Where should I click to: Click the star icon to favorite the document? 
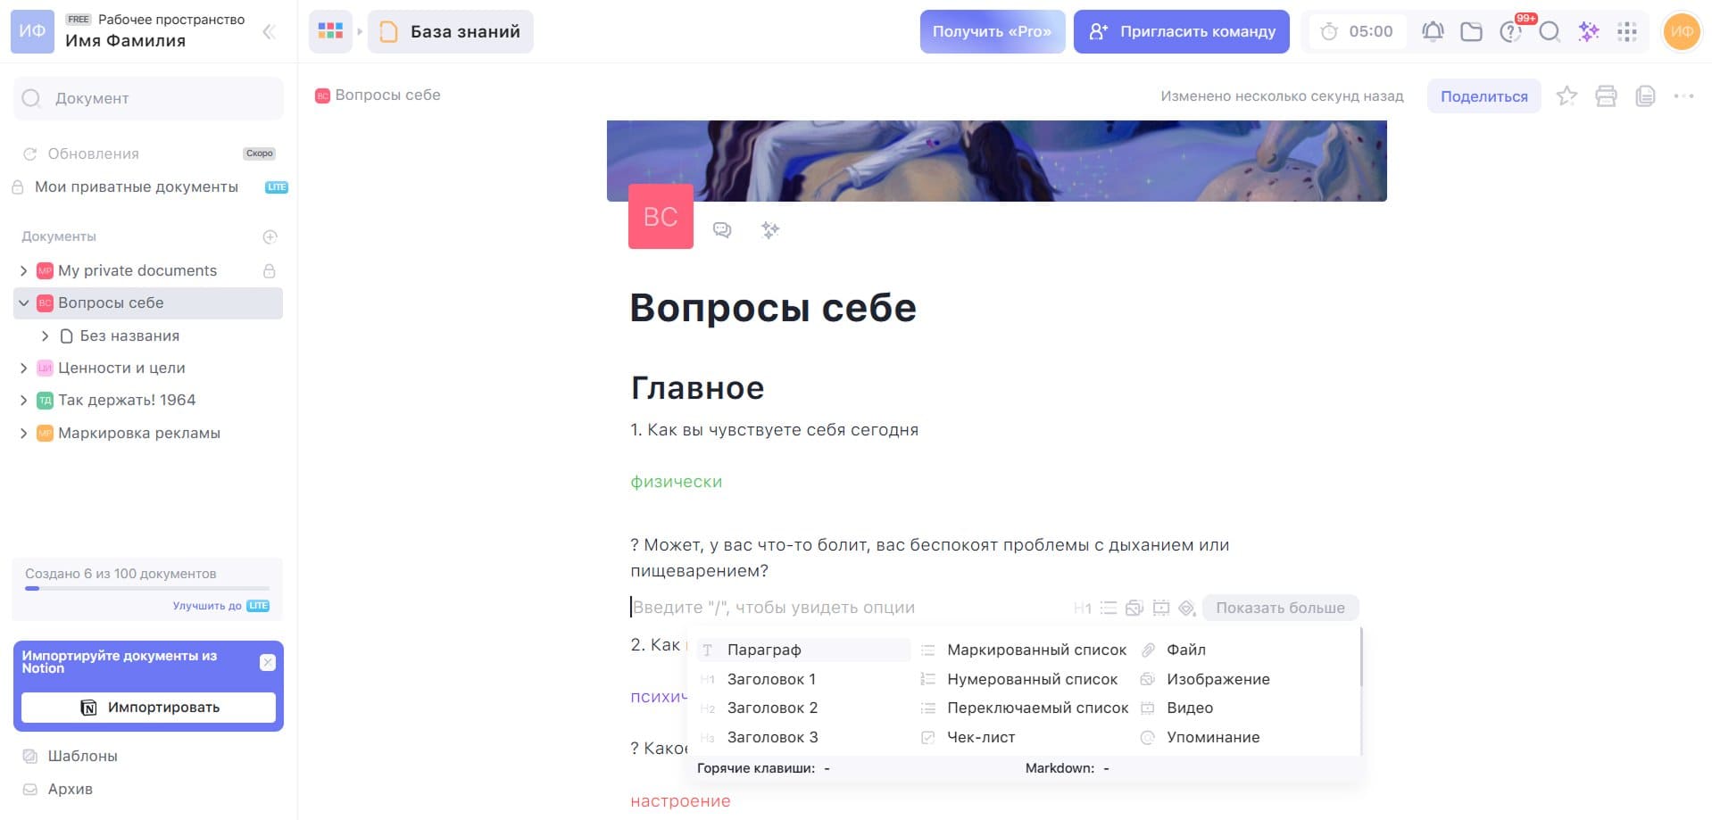(1567, 96)
